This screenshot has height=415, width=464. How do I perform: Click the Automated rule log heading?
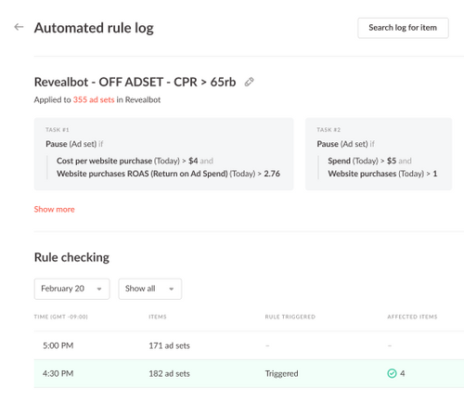94,28
